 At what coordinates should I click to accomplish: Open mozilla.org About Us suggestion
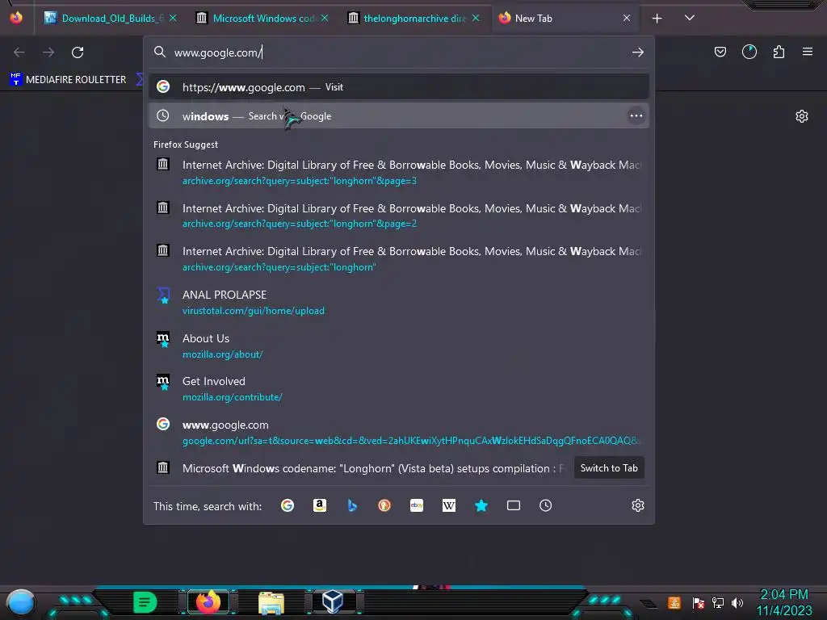click(x=399, y=346)
